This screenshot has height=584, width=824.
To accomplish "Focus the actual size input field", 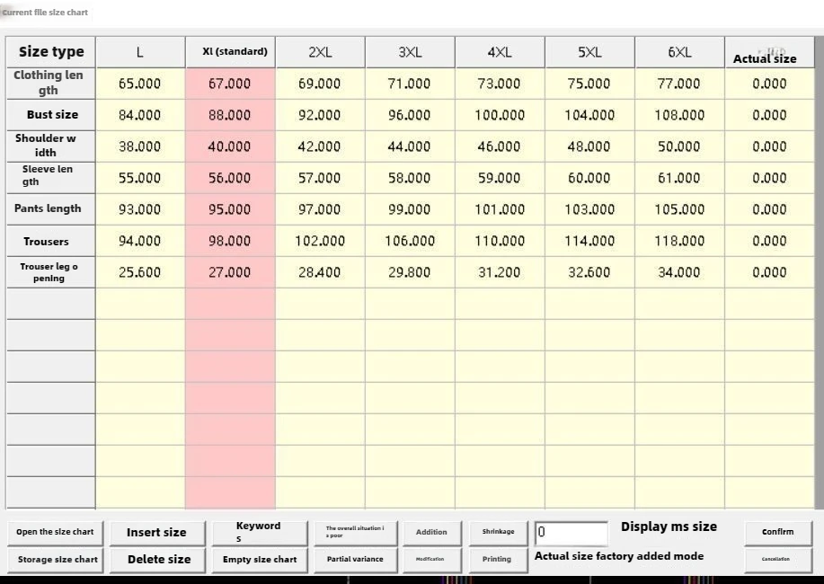I will pos(571,532).
